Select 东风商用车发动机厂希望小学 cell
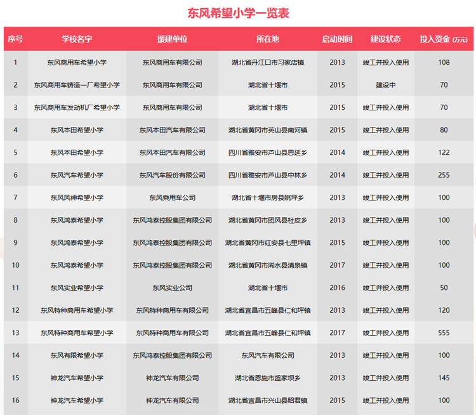 77,107
